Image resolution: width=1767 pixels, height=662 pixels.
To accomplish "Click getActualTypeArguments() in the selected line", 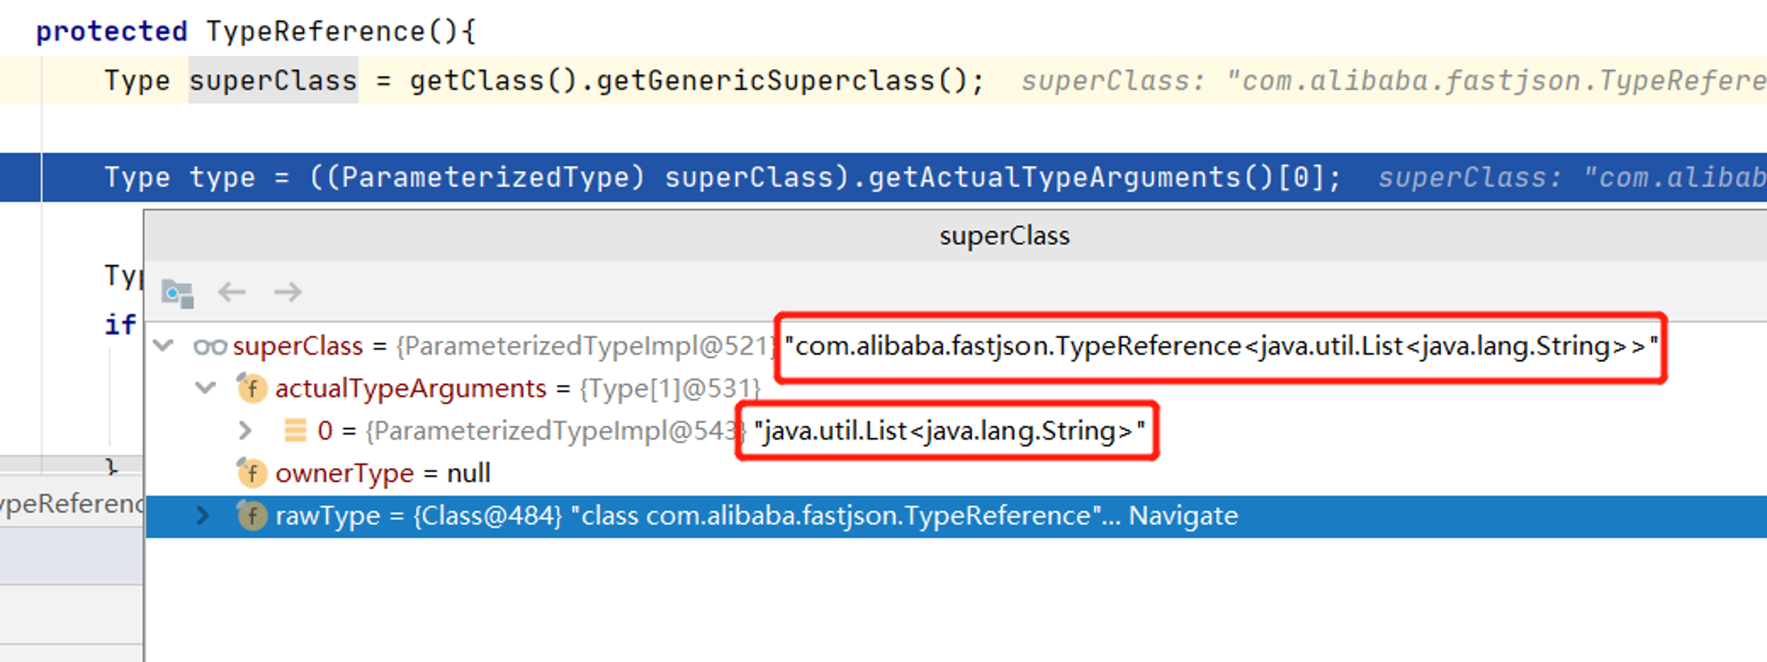I will pyautogui.click(x=1072, y=177).
